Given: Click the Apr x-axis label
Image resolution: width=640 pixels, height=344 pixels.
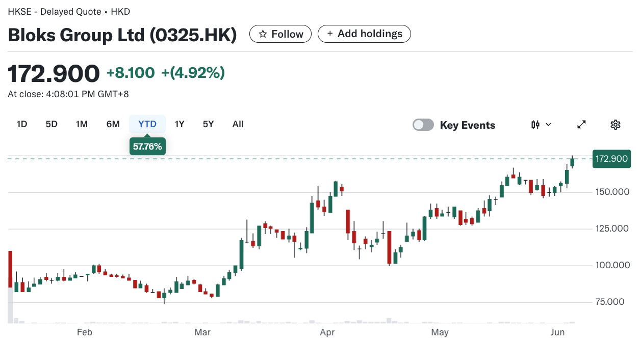Looking at the screenshot, I should click(x=327, y=333).
